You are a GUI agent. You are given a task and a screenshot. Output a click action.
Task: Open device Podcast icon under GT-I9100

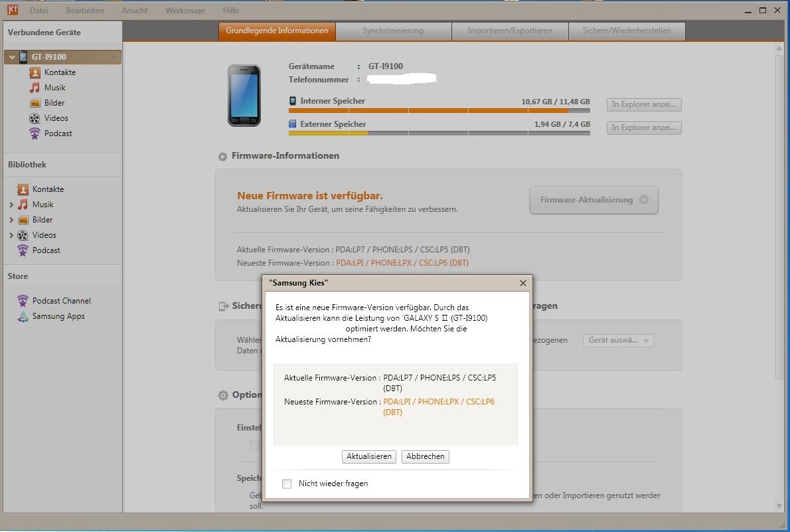coord(35,133)
